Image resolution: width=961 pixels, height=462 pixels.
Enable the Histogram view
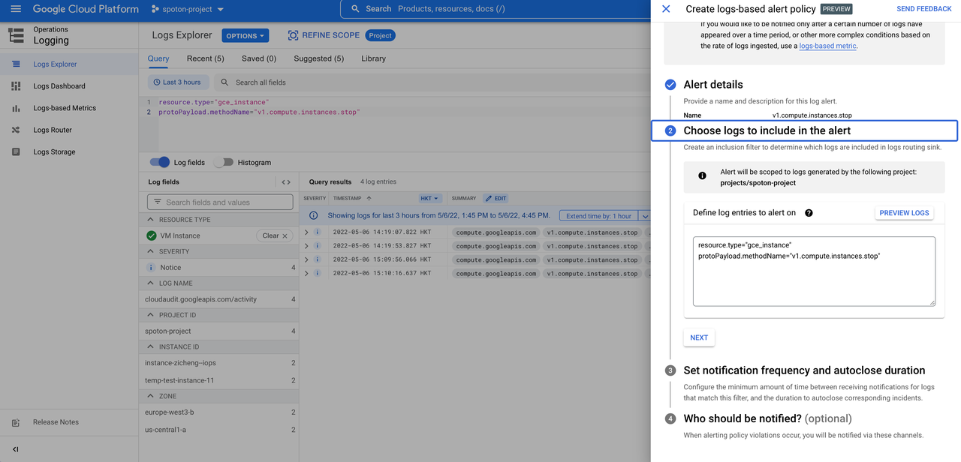222,162
